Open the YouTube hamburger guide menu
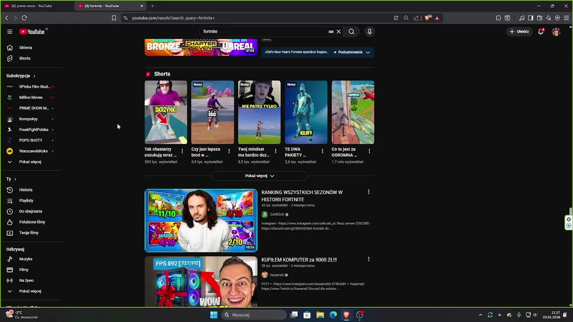Viewport: 573px width, 322px height. [9, 32]
